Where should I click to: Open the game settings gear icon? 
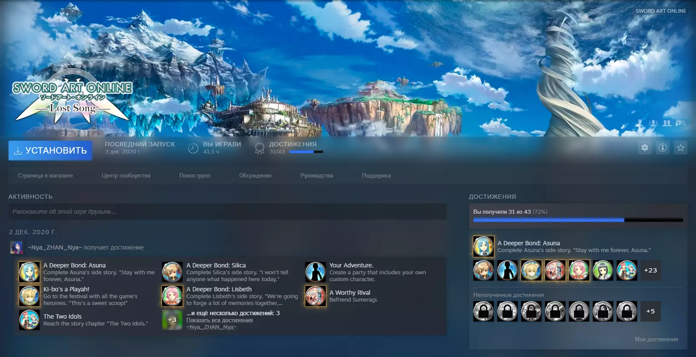[644, 148]
